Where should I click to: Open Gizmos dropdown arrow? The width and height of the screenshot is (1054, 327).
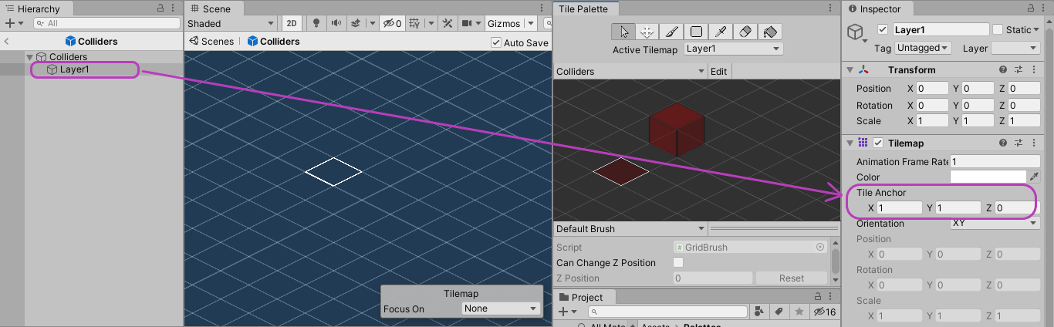tap(529, 24)
